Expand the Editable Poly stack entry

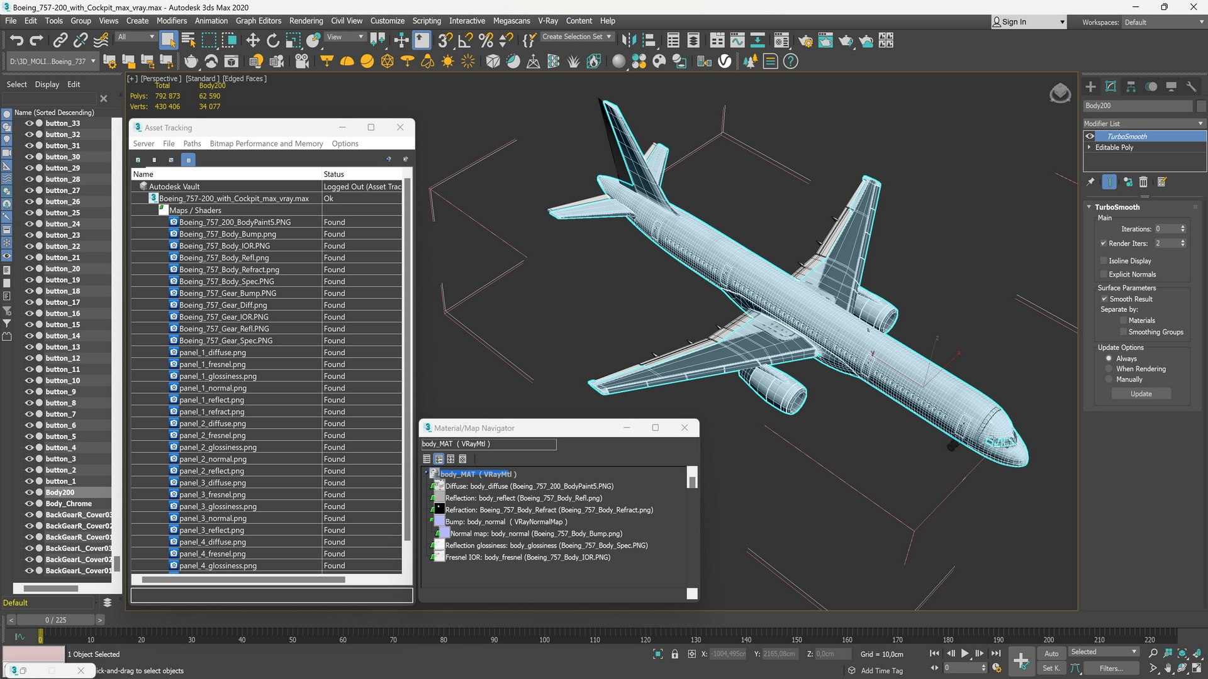[x=1089, y=147]
